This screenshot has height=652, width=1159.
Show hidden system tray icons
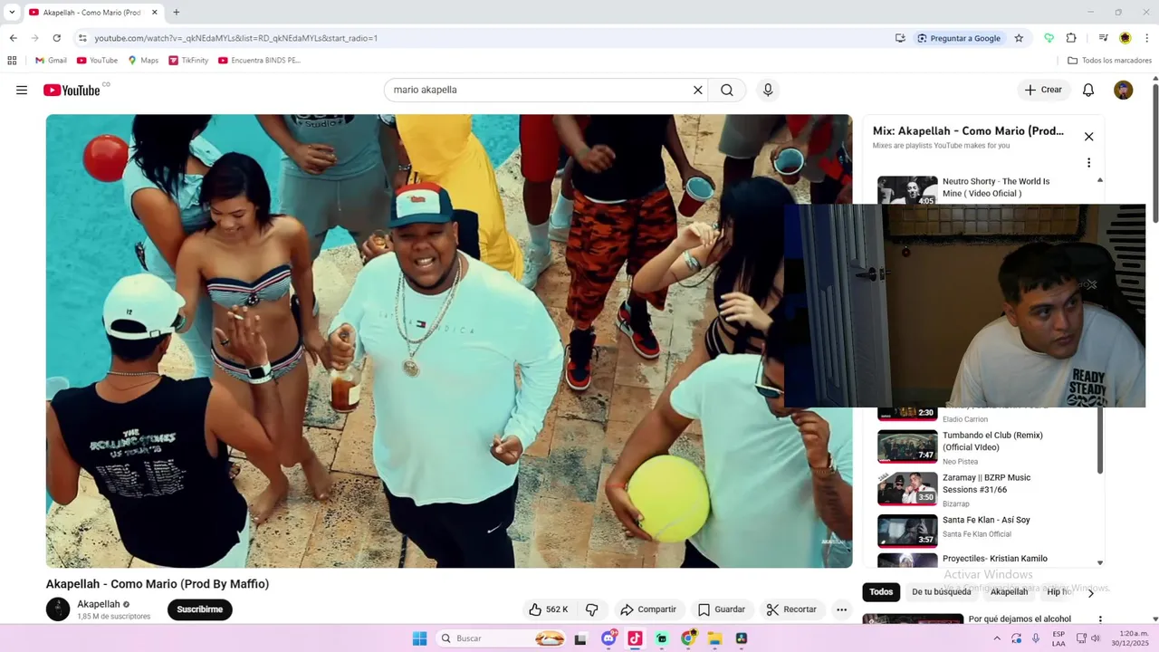coord(997,638)
